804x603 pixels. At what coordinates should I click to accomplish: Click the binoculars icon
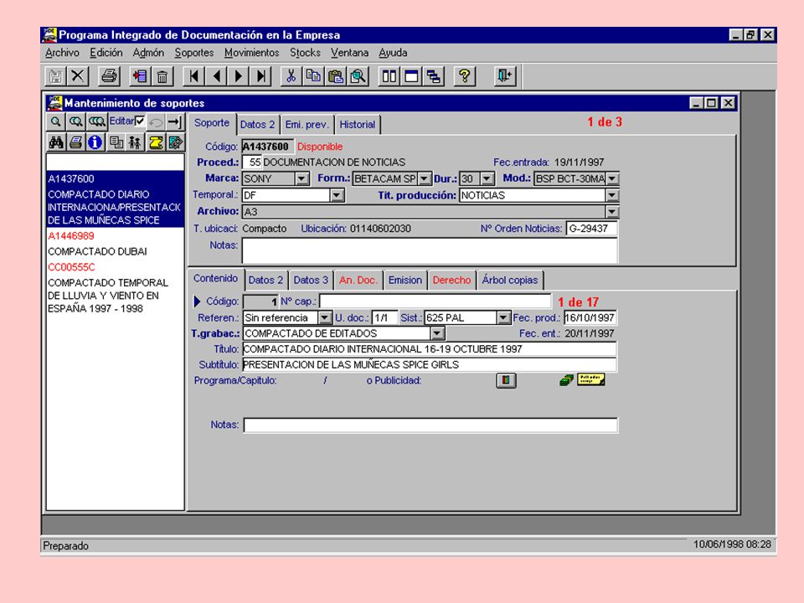[56, 142]
